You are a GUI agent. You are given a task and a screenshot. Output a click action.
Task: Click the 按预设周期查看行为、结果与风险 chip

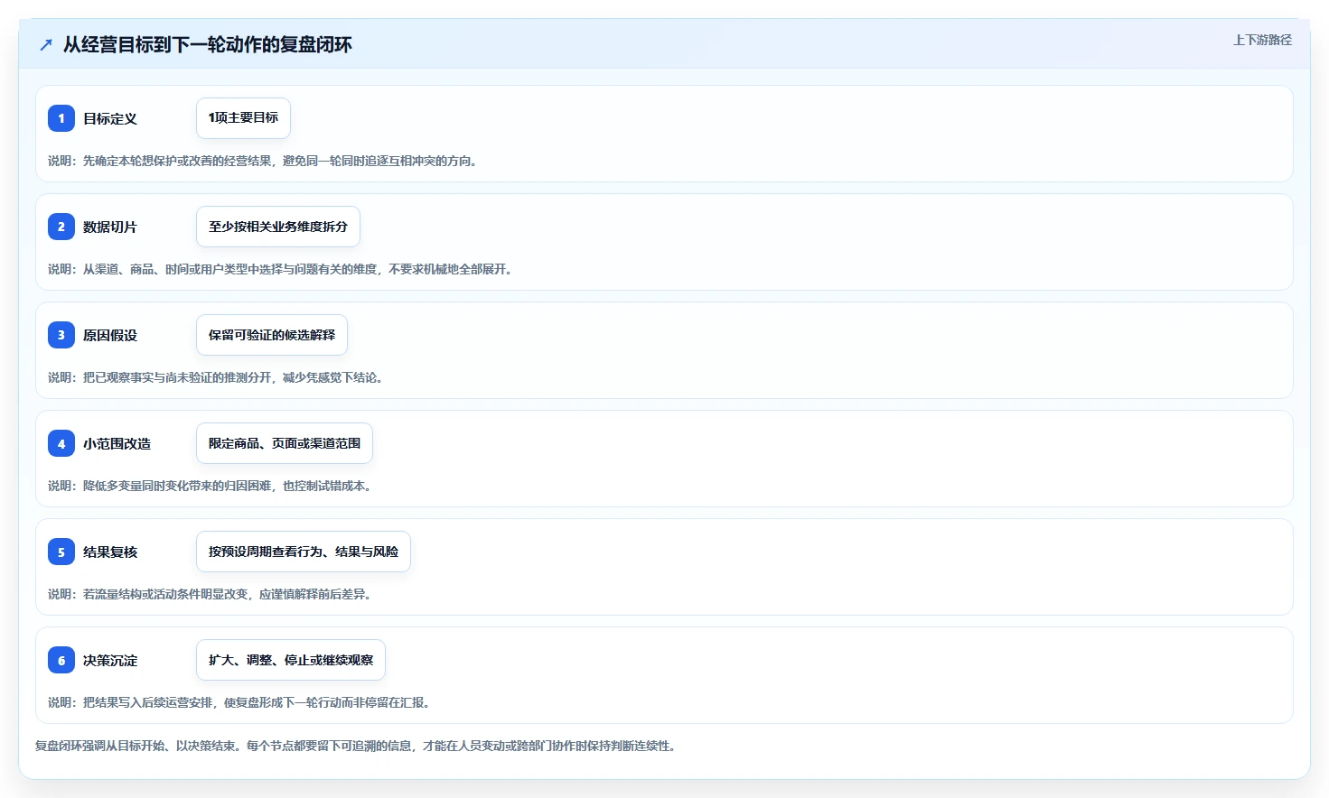coord(304,552)
